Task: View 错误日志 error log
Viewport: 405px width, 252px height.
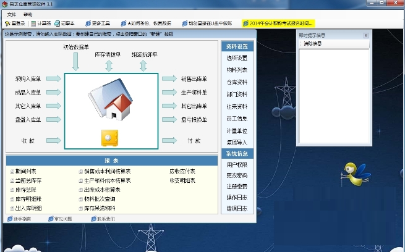Action: pyautogui.click(x=237, y=208)
